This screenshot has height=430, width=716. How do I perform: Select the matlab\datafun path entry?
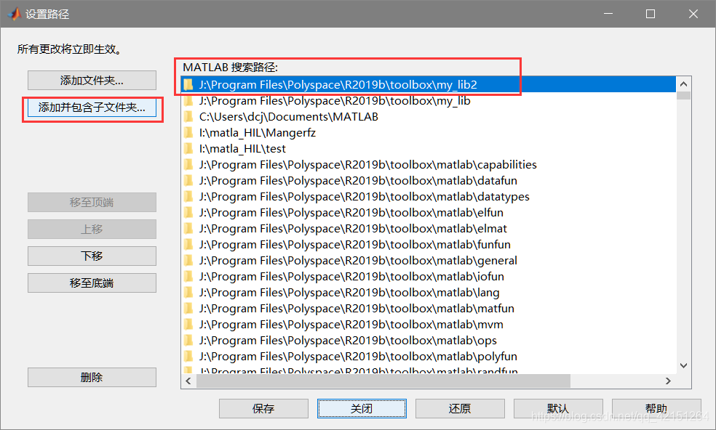point(429,181)
